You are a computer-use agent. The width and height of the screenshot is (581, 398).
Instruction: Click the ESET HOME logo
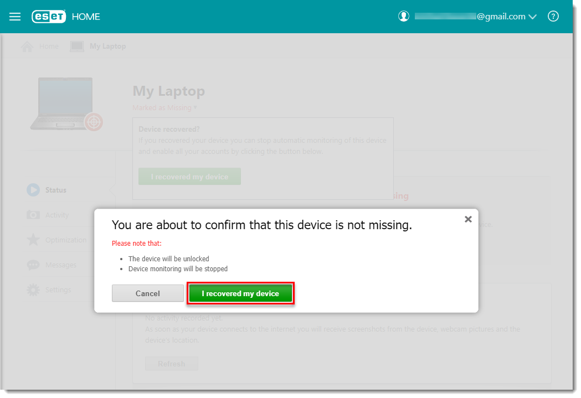66,17
